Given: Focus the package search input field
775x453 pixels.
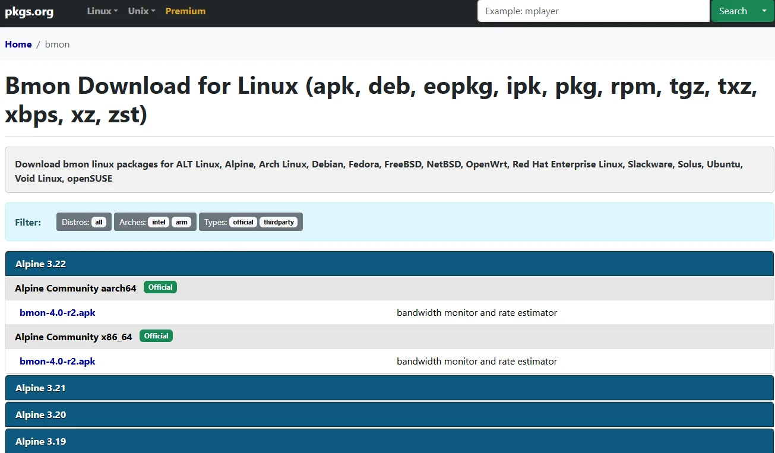Looking at the screenshot, I should [x=593, y=11].
